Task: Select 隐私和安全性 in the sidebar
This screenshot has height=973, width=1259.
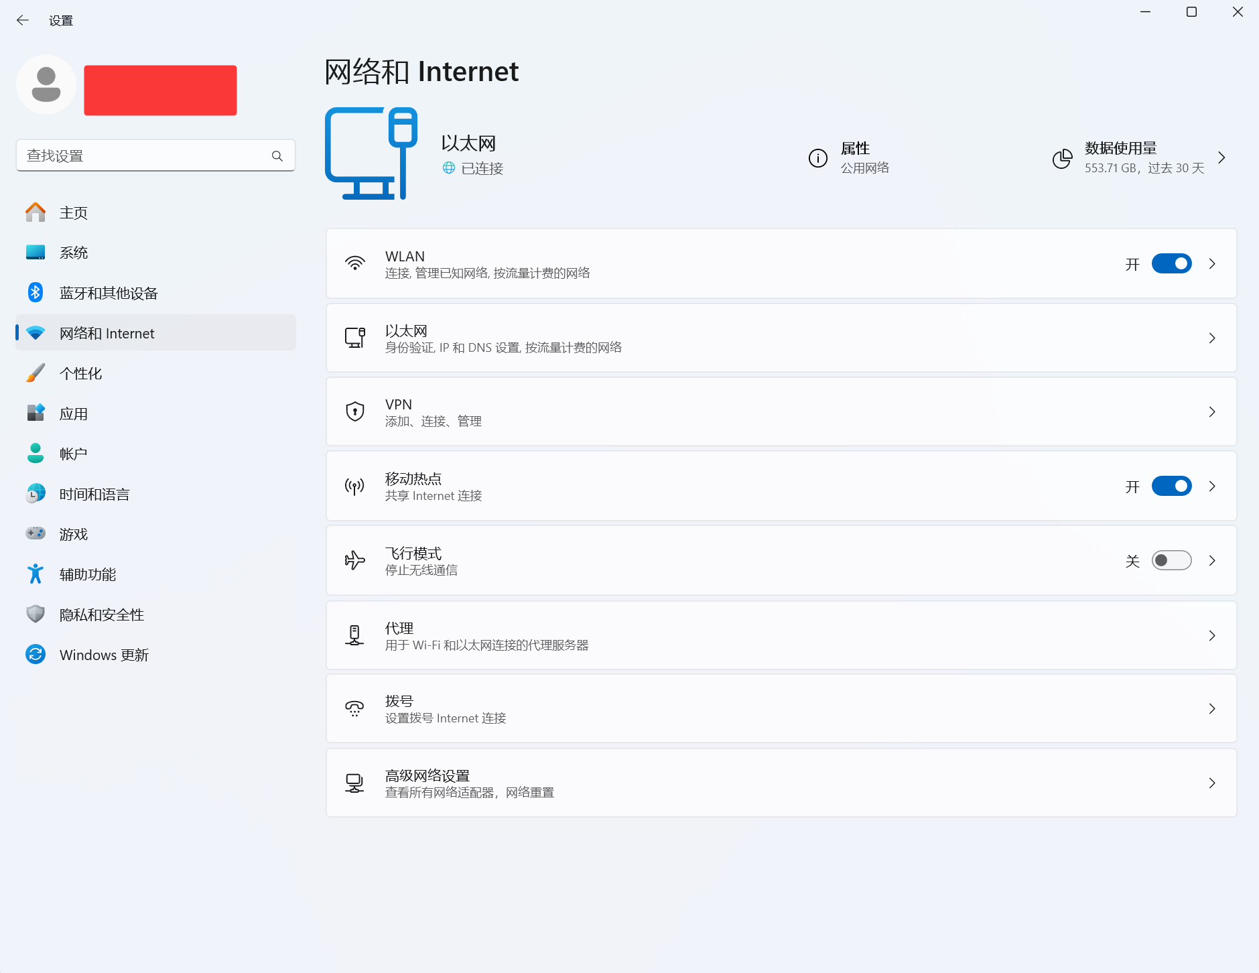Action: pos(102,614)
